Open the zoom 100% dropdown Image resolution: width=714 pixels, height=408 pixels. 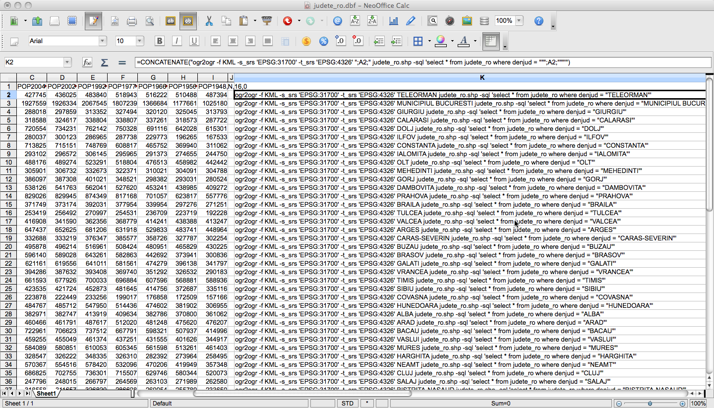point(519,21)
